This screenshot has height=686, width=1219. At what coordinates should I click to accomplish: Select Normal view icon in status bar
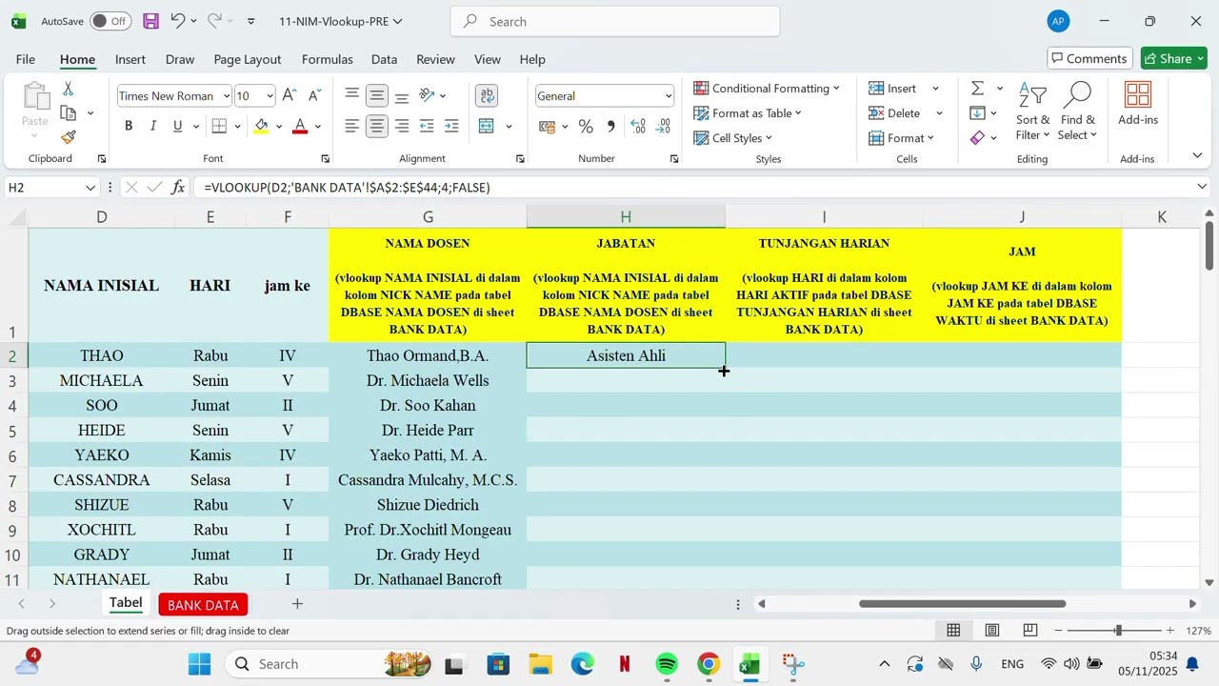coord(953,631)
